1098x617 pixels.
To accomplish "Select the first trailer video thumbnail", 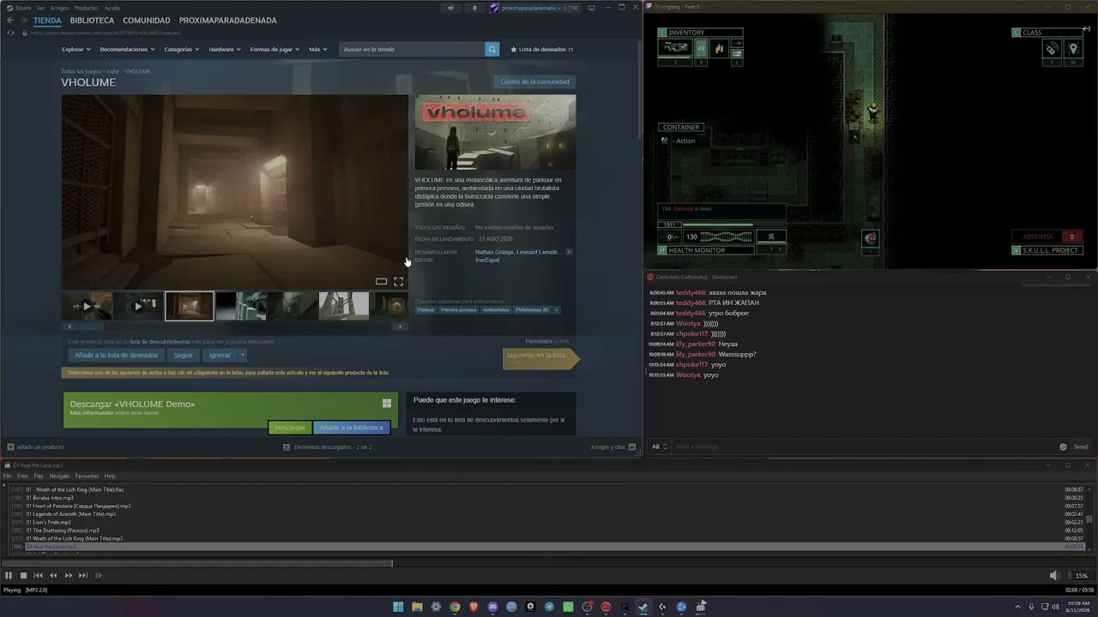I will 87,306.
